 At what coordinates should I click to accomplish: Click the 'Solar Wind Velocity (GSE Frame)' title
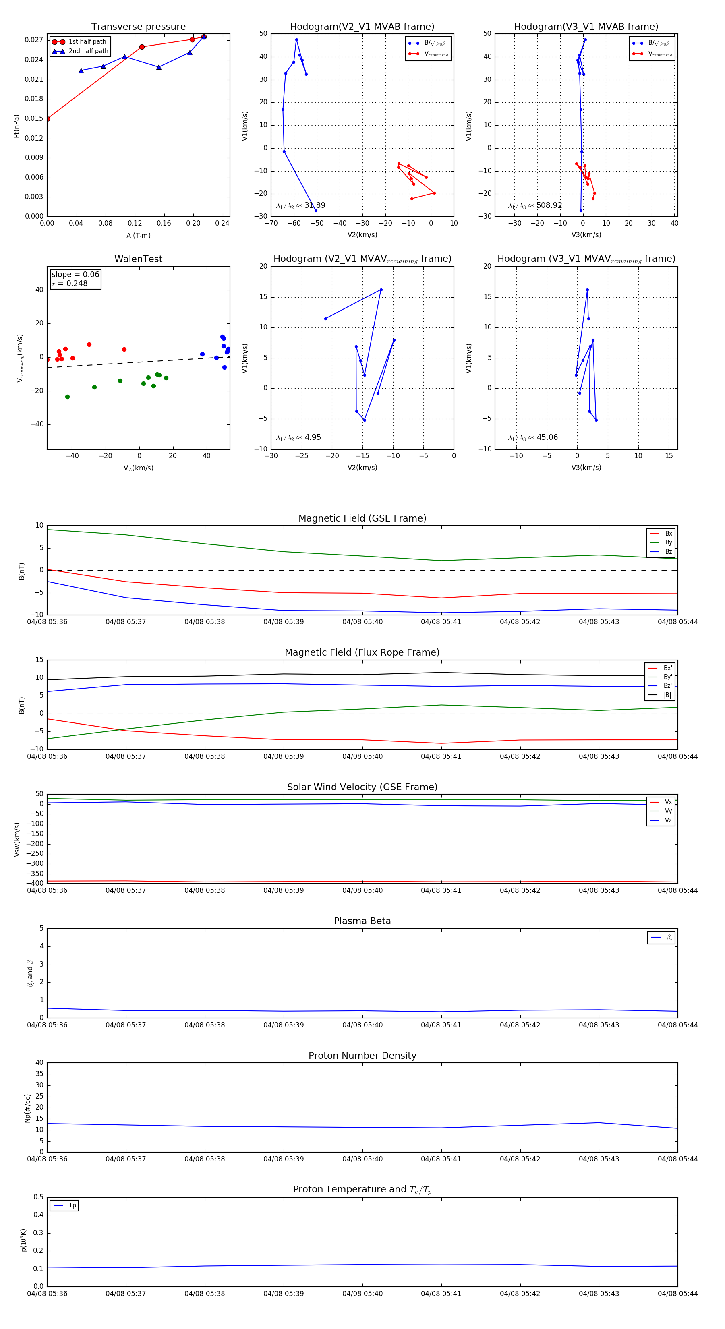point(362,787)
